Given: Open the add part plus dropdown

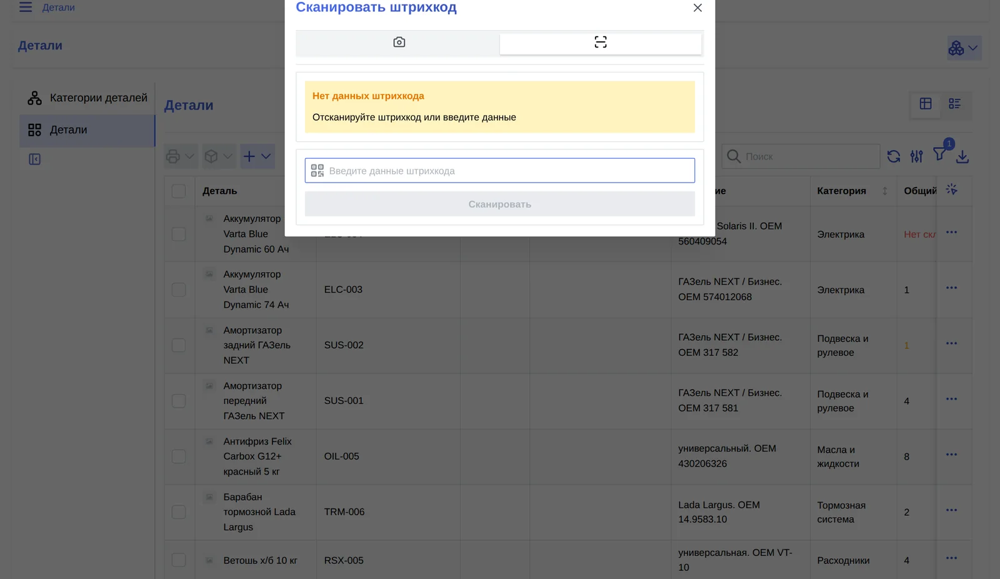Looking at the screenshot, I should (257, 156).
